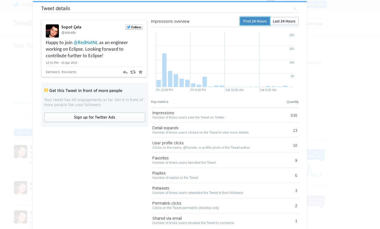380x229 pixels.
Task: Click the tallest bar in impressions chart
Action: (x=164, y=70)
